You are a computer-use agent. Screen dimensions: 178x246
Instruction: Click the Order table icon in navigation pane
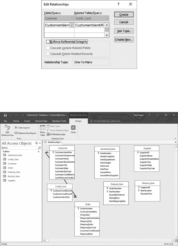(5, 168)
